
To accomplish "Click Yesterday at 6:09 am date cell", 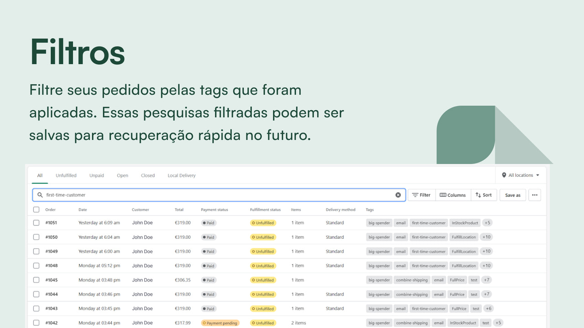I will click(99, 223).
